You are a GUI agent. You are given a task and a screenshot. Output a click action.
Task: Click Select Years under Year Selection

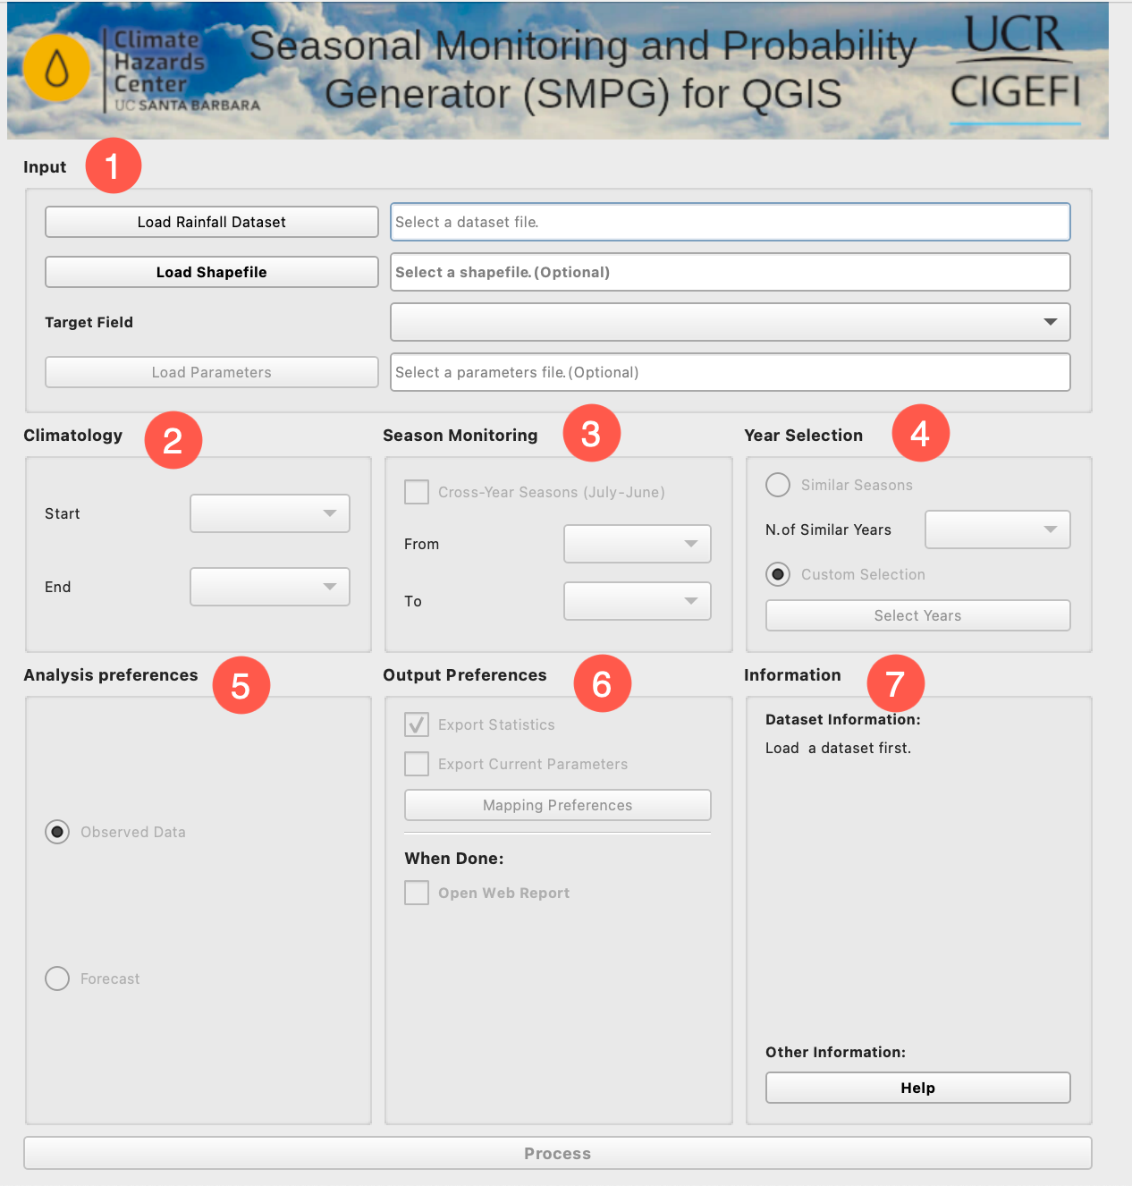(917, 615)
